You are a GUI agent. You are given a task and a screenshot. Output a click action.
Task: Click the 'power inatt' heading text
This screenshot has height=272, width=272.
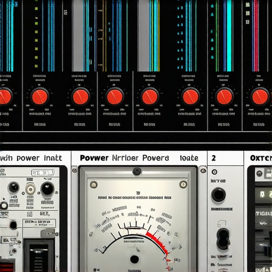[39, 158]
